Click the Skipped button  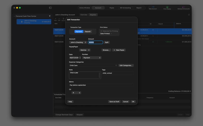pos(79,115)
